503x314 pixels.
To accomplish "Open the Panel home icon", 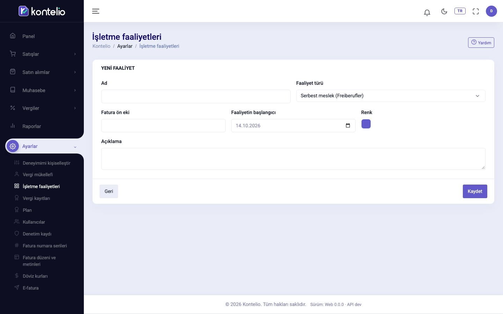I will pos(13,36).
